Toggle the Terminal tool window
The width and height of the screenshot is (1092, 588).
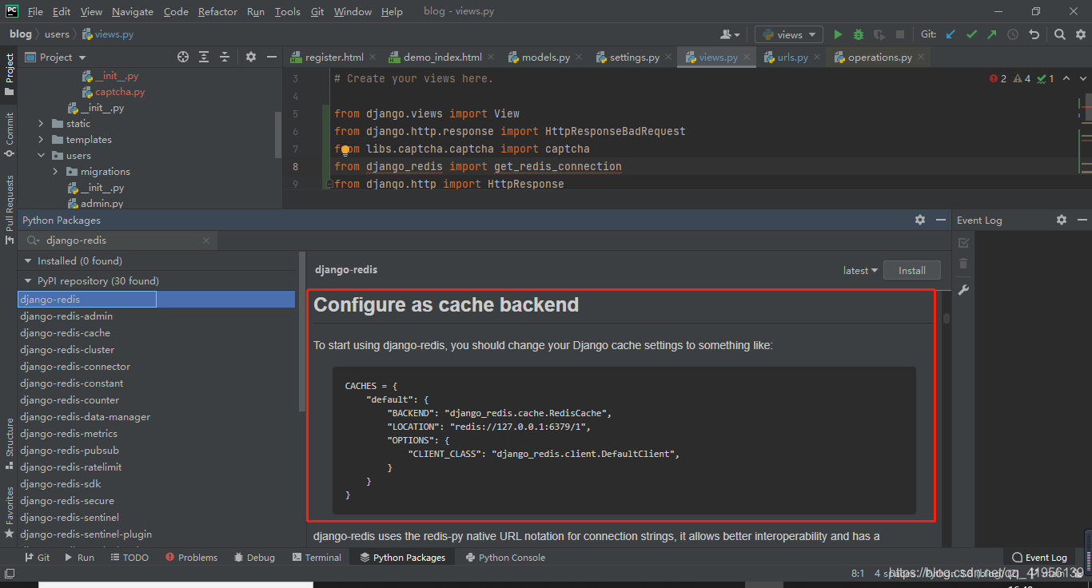[x=317, y=558]
